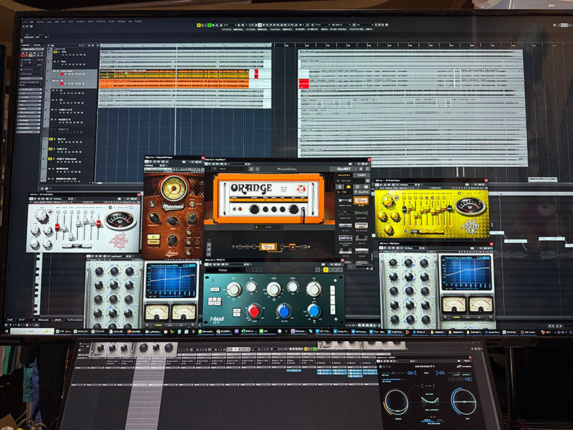Select the yellow audio event above the orange one
The image size is (573, 430).
point(174,75)
